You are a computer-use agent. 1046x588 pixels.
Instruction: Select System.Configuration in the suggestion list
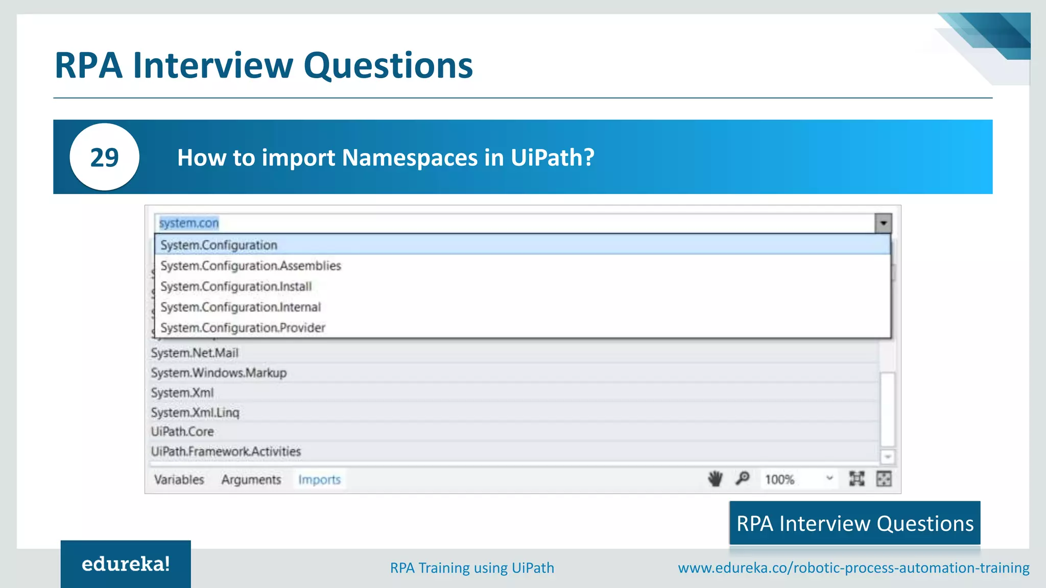[522, 245]
